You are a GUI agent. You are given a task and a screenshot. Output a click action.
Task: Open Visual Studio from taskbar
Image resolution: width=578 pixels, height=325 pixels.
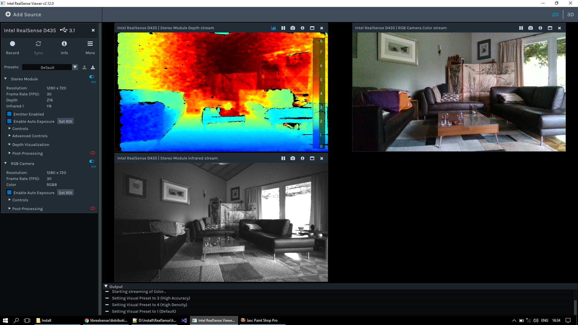pyautogui.click(x=184, y=320)
